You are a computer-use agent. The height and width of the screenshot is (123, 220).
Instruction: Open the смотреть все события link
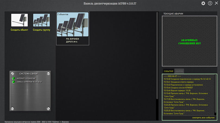point(203,118)
